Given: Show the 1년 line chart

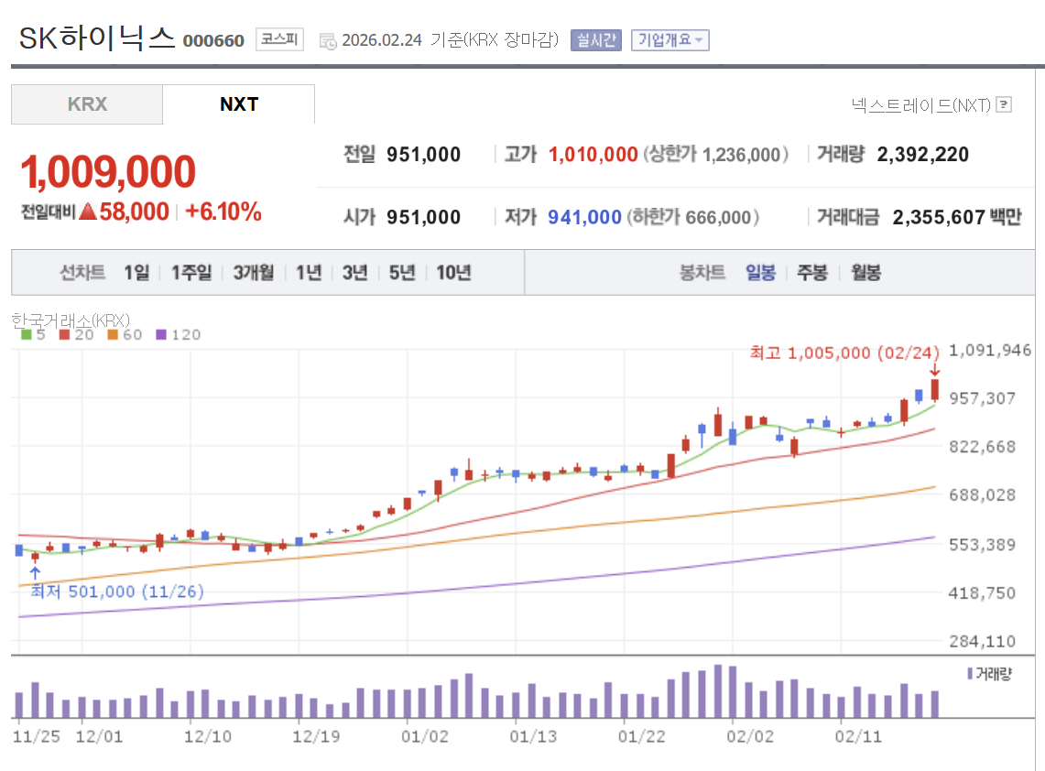Looking at the screenshot, I should (x=309, y=273).
